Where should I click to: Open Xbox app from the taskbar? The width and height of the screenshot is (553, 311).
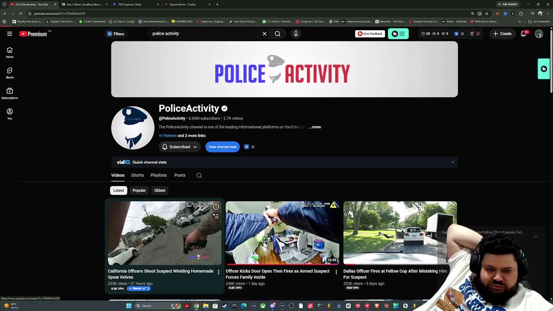coord(263,306)
